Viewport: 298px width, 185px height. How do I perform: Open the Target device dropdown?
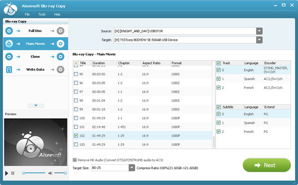coord(259,40)
